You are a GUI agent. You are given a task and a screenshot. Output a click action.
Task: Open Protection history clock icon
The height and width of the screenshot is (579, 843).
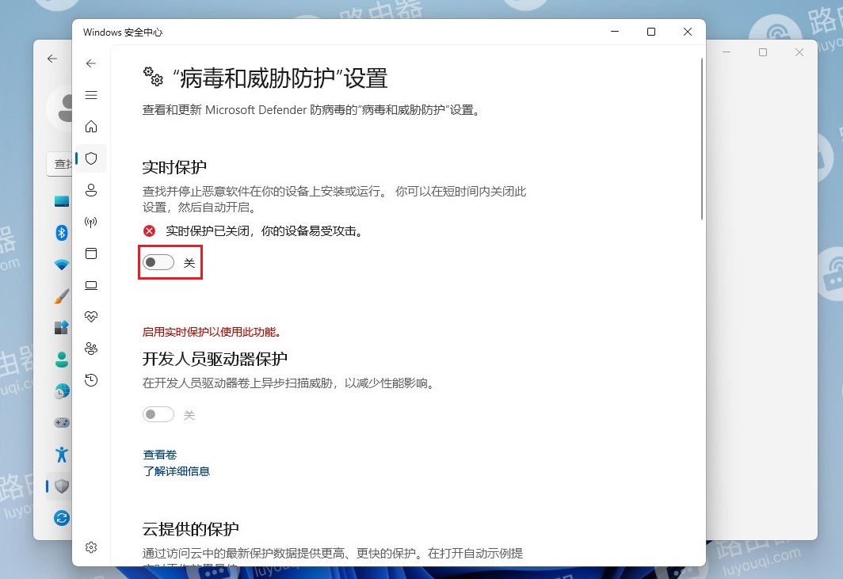91,380
